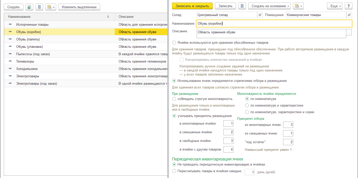
Task: Click the copy-item icon next to Создать
Action: pos(29,7)
